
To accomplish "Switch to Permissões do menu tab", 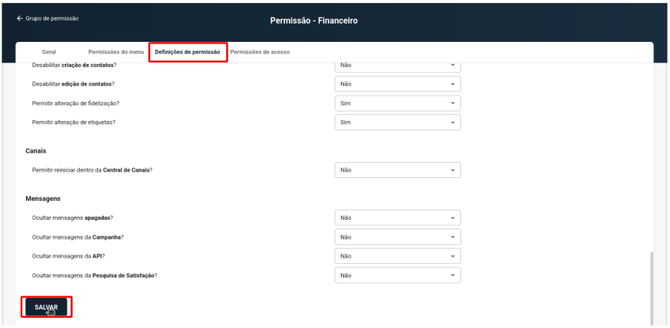I will coord(116,52).
